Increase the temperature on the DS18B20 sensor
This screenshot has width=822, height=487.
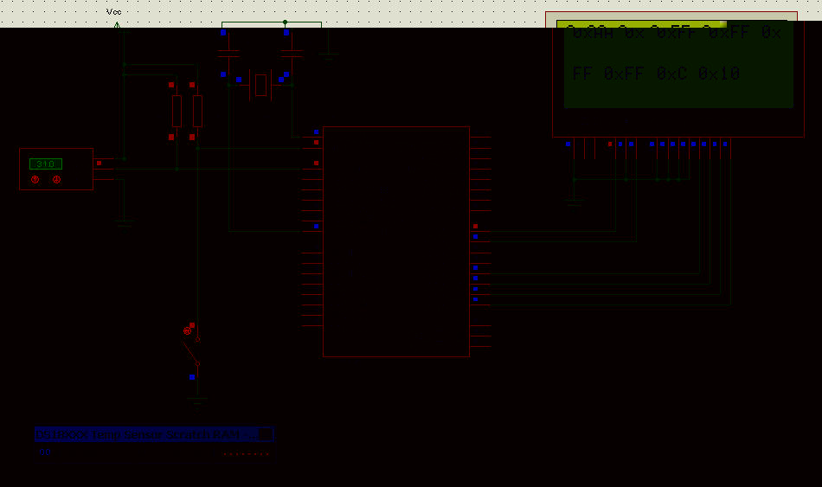(x=35, y=180)
